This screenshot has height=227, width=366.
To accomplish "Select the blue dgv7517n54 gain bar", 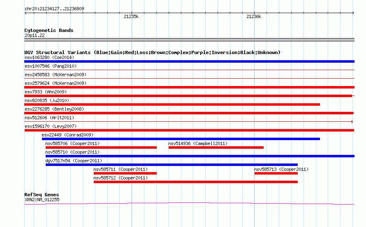I will point(171,165).
